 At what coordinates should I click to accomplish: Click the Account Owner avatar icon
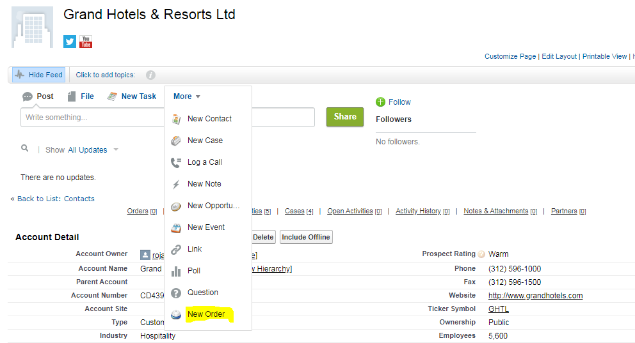point(145,254)
